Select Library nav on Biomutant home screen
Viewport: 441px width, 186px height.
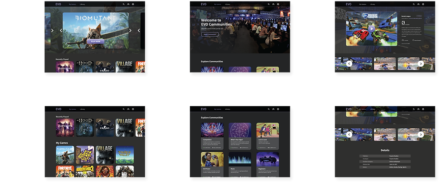pos(82,4)
